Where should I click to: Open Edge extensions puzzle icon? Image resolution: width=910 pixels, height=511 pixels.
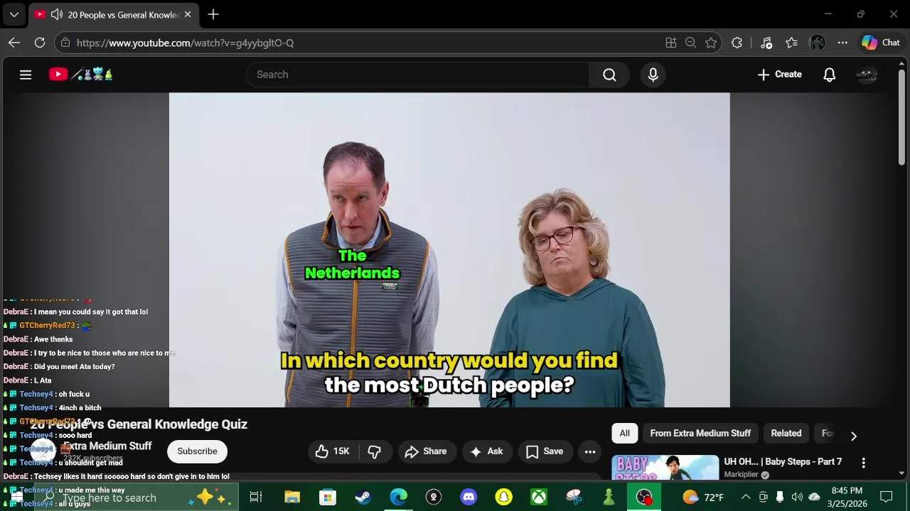737,43
